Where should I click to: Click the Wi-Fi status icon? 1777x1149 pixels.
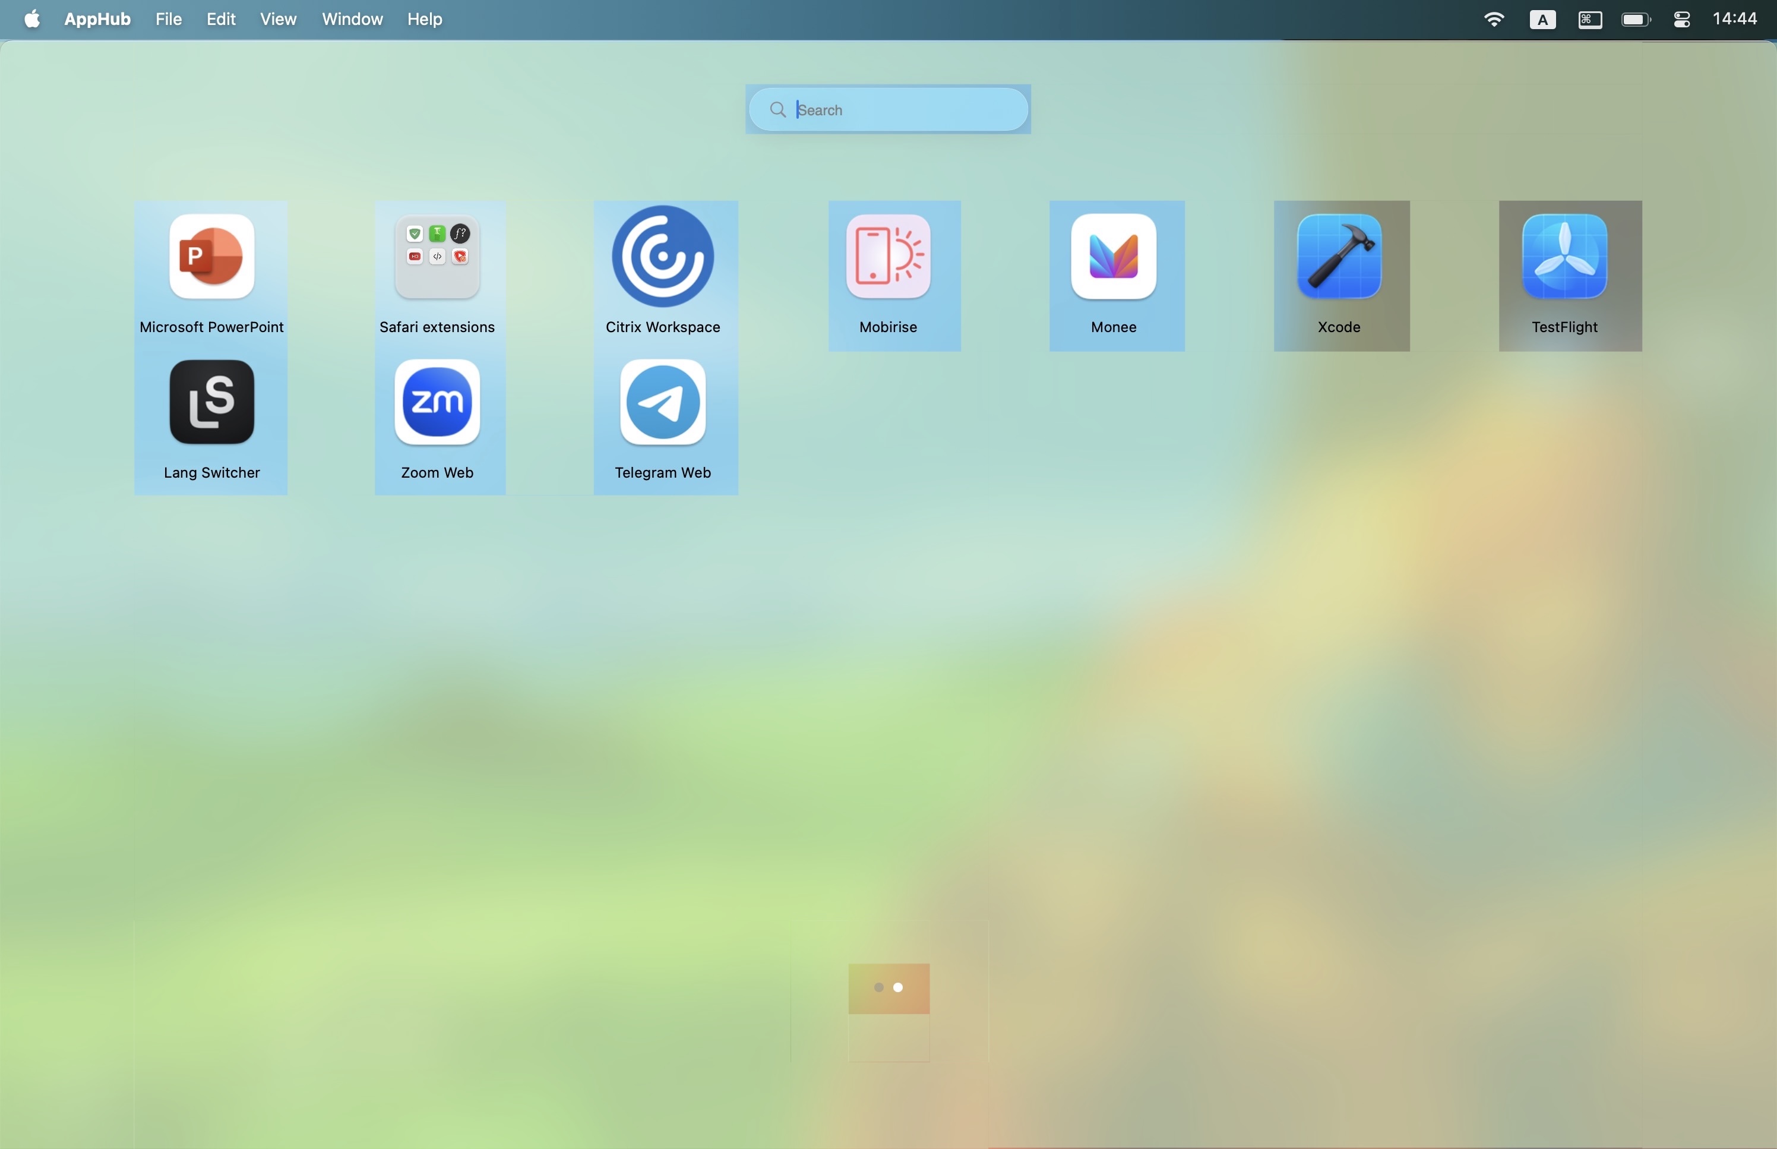click(1494, 20)
